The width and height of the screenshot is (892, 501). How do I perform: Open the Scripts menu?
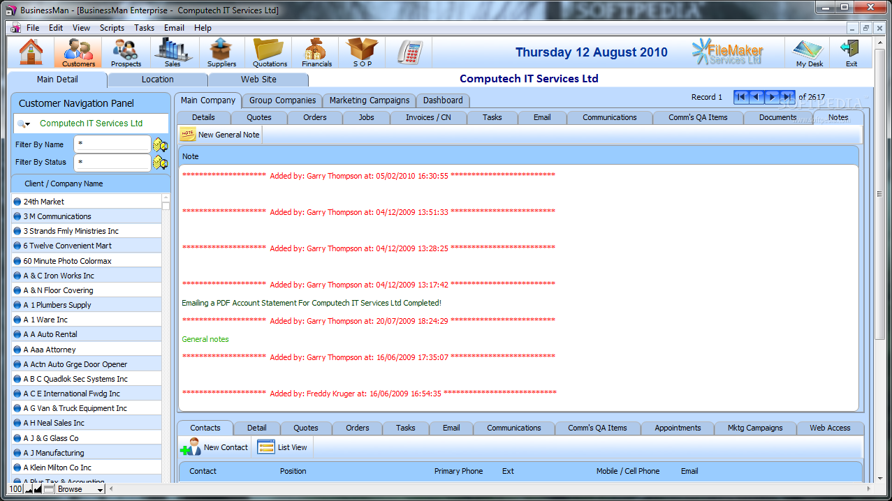112,28
